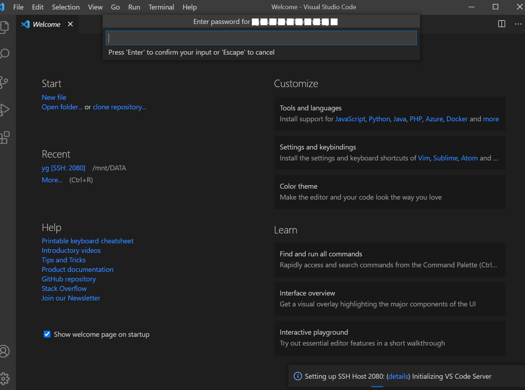Open Introductory videos link
Screen dimensions: 525x390
[71, 250]
